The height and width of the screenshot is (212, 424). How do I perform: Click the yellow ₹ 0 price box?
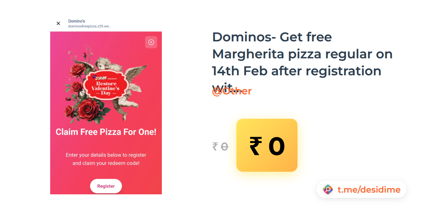click(x=267, y=145)
